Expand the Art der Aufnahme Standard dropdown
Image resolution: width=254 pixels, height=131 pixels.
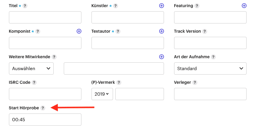point(210,69)
